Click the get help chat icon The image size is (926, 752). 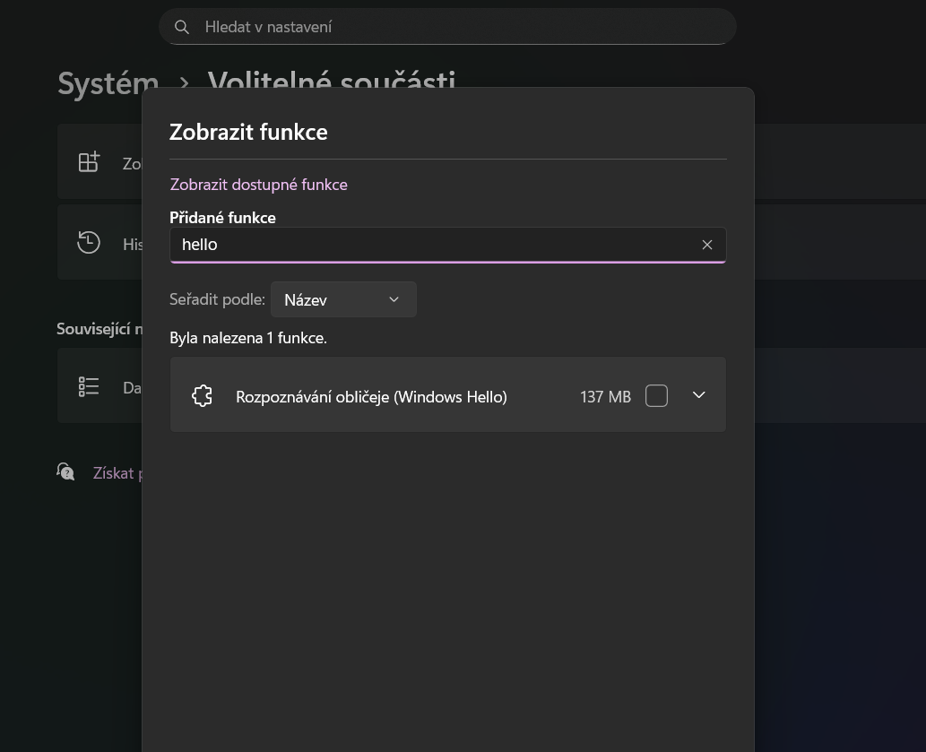pyautogui.click(x=65, y=471)
